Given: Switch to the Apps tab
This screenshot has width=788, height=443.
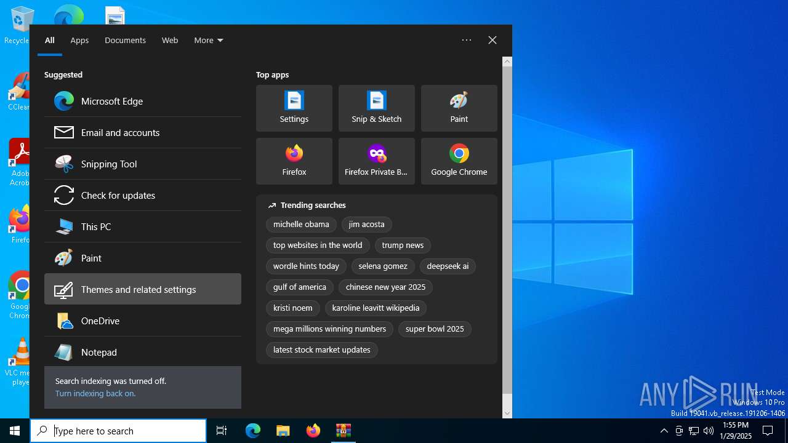Looking at the screenshot, I should [x=79, y=40].
